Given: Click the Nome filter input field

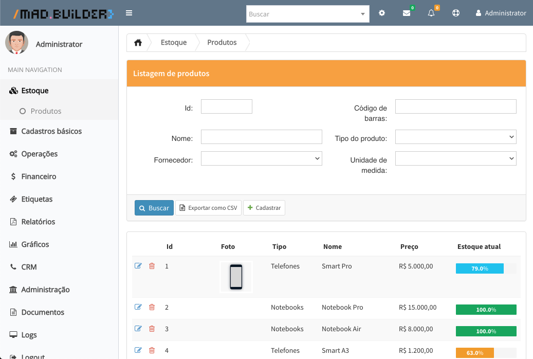Looking at the screenshot, I should 262,137.
